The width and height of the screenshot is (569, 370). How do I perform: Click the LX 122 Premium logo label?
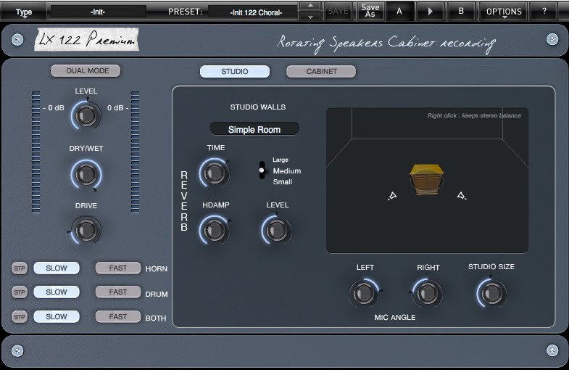click(87, 39)
